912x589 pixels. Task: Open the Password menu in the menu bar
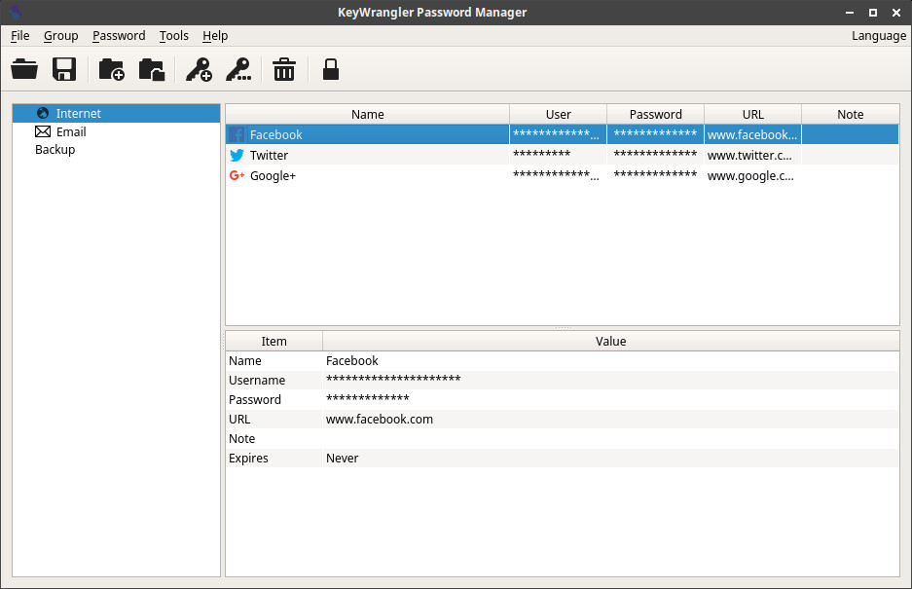[x=119, y=35]
